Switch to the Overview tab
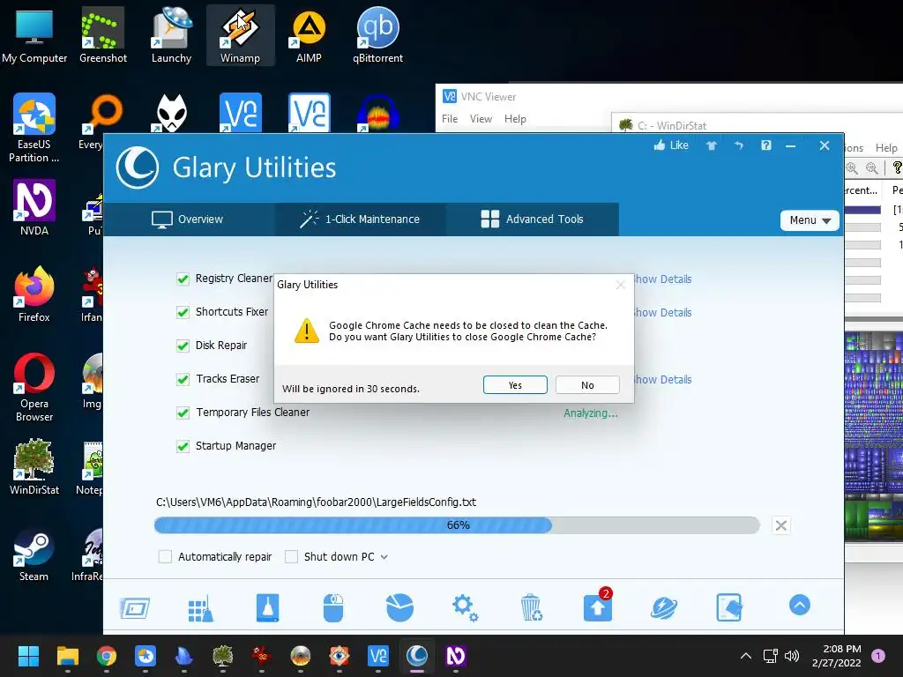Viewport: 903px width, 677px height. pyautogui.click(x=187, y=219)
